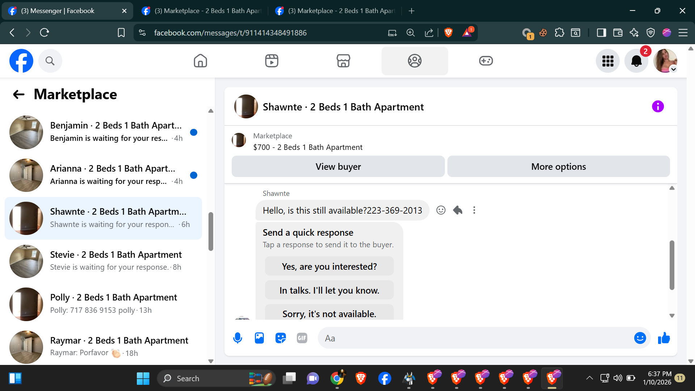Toggle the browser sidebar panel
Image resolution: width=695 pixels, height=391 pixels.
pos(601,33)
